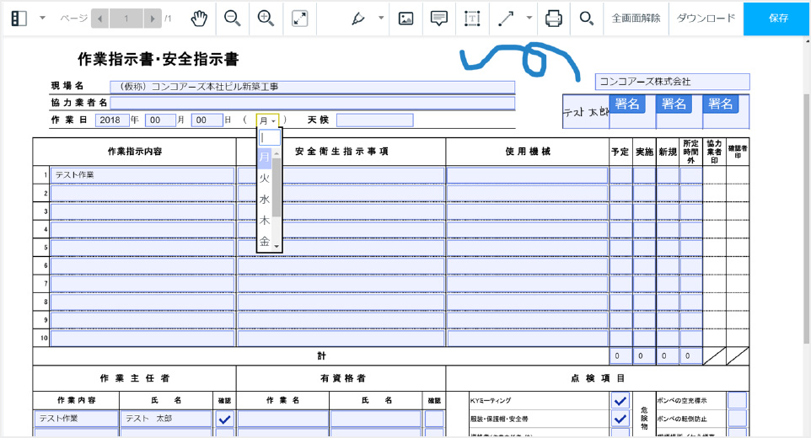Viewport: 811px width, 438px height.
Task: Click the 保存 button
Action: [x=776, y=18]
